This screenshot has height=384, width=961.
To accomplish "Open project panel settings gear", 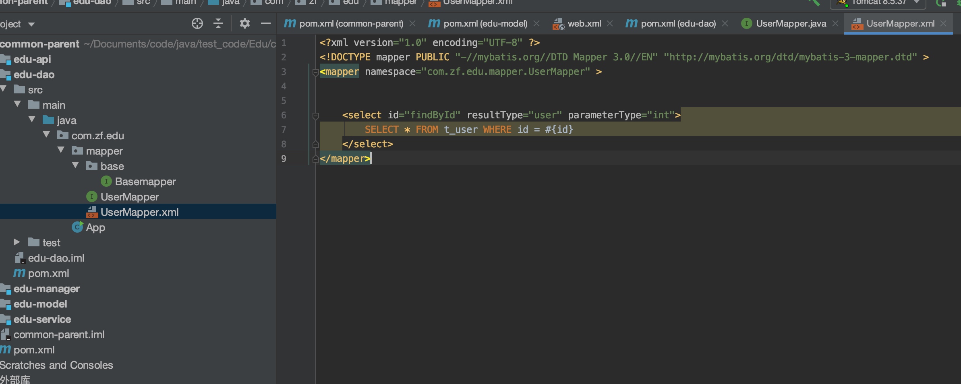I will coord(244,24).
